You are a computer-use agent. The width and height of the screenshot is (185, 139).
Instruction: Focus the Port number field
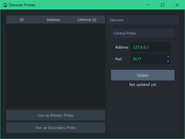pyautogui.click(x=148, y=59)
